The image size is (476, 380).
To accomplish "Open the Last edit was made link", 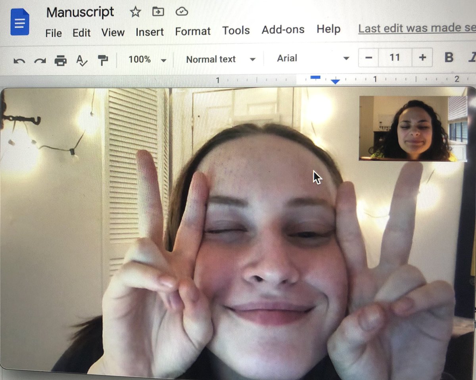I will [417, 28].
